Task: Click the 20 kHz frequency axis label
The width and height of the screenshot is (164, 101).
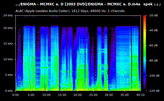Action: (8, 28)
